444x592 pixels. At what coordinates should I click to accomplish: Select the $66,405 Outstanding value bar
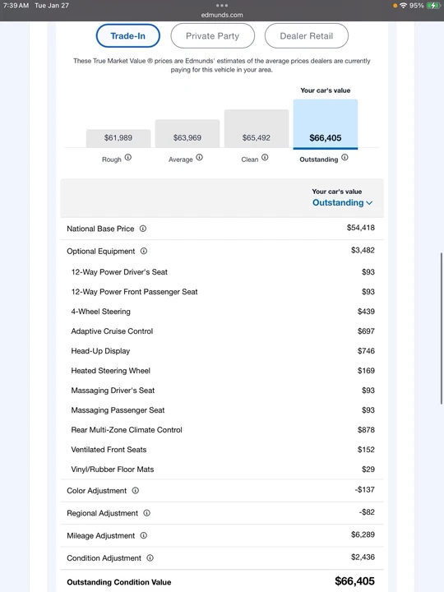[x=326, y=124]
